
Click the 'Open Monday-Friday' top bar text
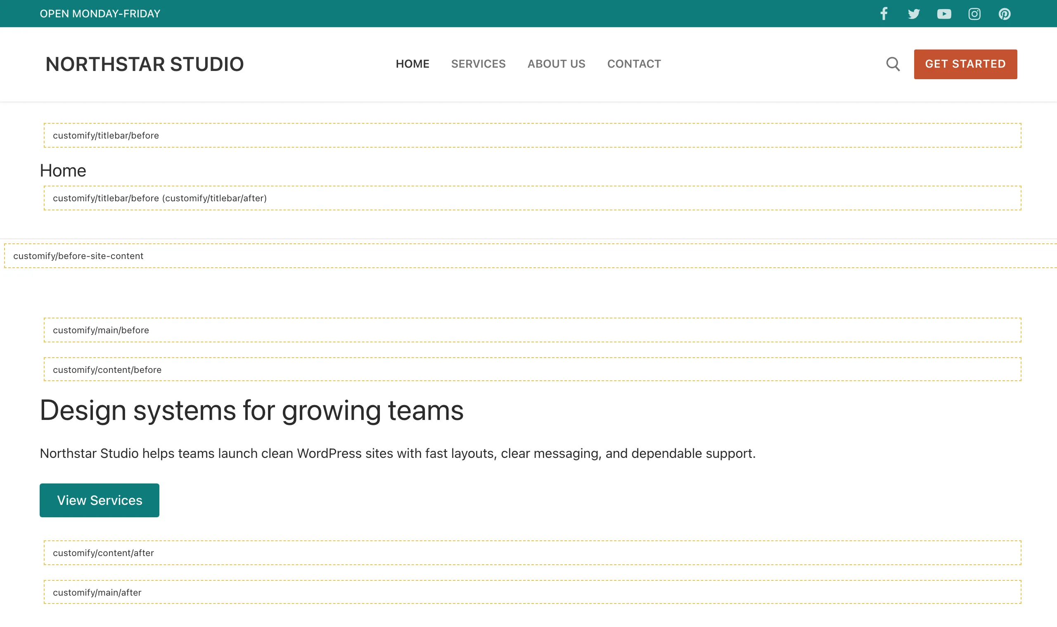pos(100,14)
